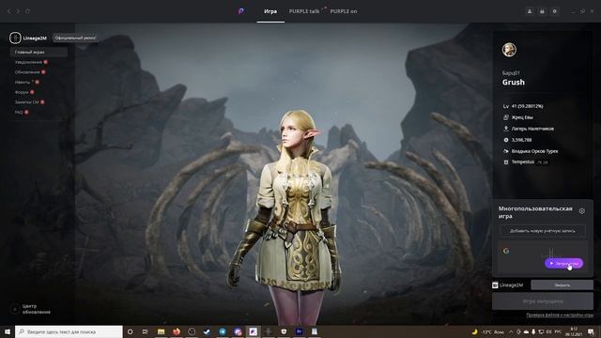601x338 pixels.
Task: Click the Update Center icon
Action: coord(15,309)
